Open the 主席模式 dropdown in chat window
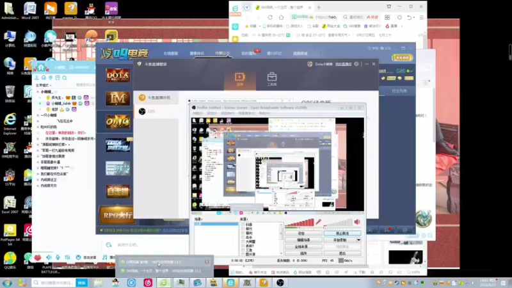Viewport: 512px width, 288px height. coord(44,85)
